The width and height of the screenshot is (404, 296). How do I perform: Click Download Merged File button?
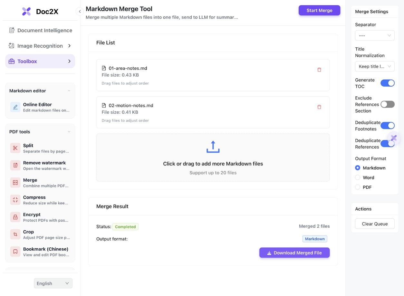tap(294, 253)
